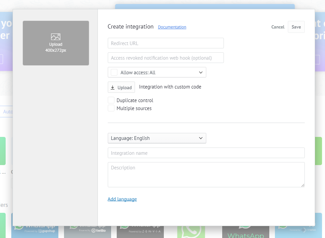The width and height of the screenshot is (325, 238).
Task: Click the Access revoked notification web hook field
Action: pyautogui.click(x=165, y=58)
